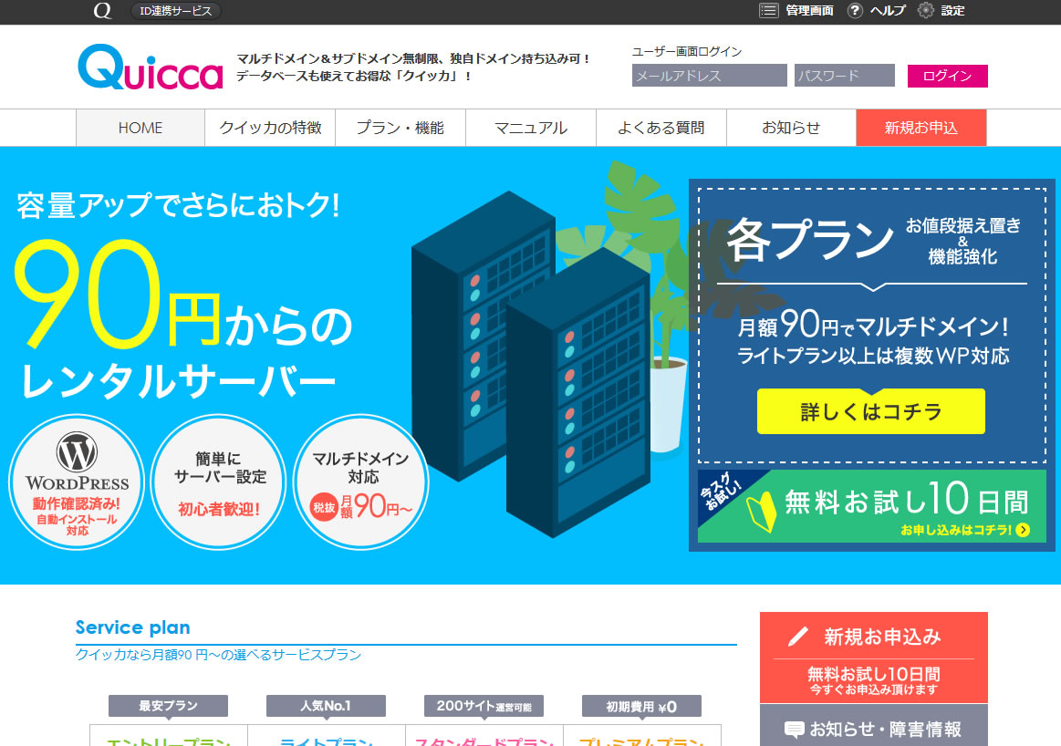Open the HOME tab
The width and height of the screenshot is (1061, 746).
pyautogui.click(x=140, y=128)
